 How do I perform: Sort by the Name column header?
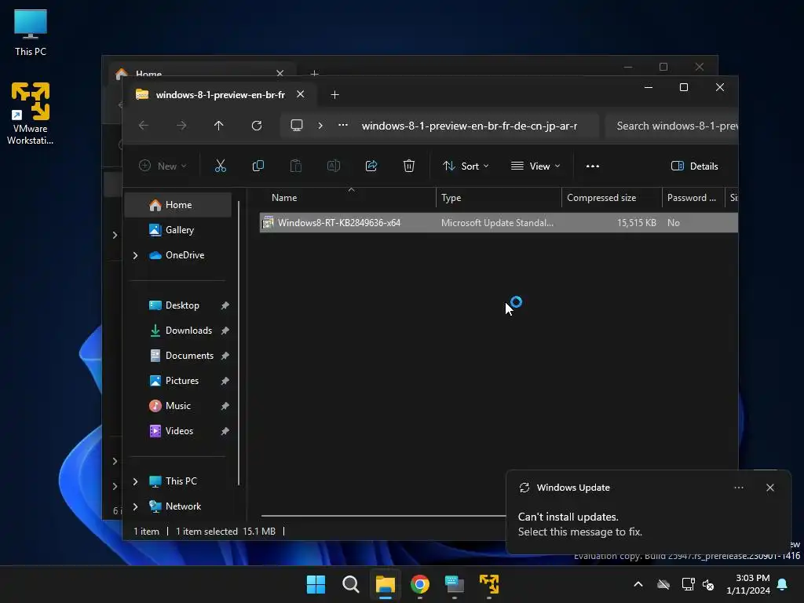pyautogui.click(x=349, y=198)
